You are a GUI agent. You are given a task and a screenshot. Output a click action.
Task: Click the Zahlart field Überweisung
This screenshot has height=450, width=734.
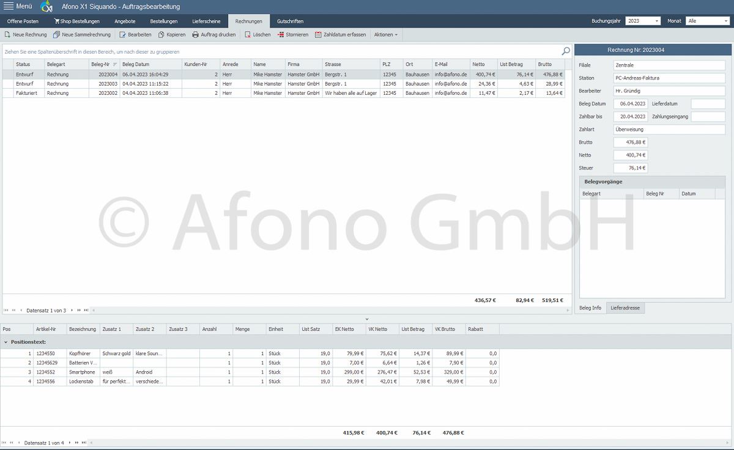click(669, 130)
